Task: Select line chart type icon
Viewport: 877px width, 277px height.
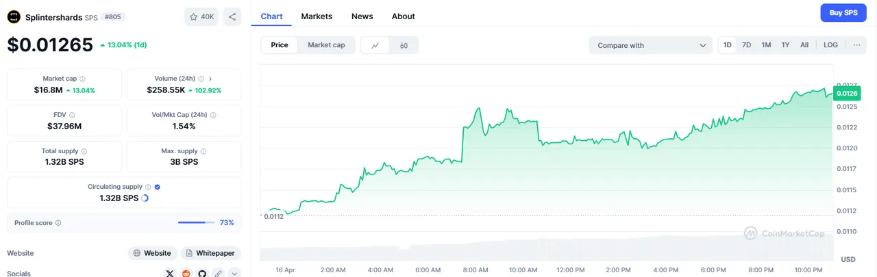Action: click(375, 45)
